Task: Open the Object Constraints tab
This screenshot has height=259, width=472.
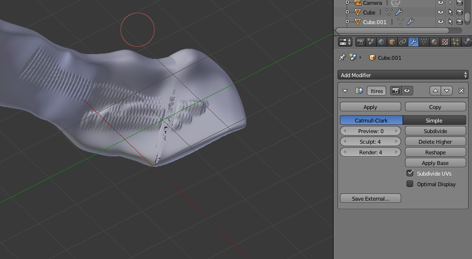Action: click(x=403, y=42)
